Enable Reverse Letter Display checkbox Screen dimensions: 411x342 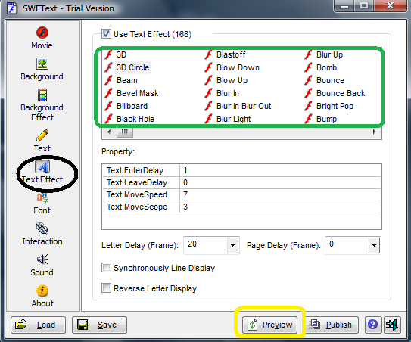106,288
